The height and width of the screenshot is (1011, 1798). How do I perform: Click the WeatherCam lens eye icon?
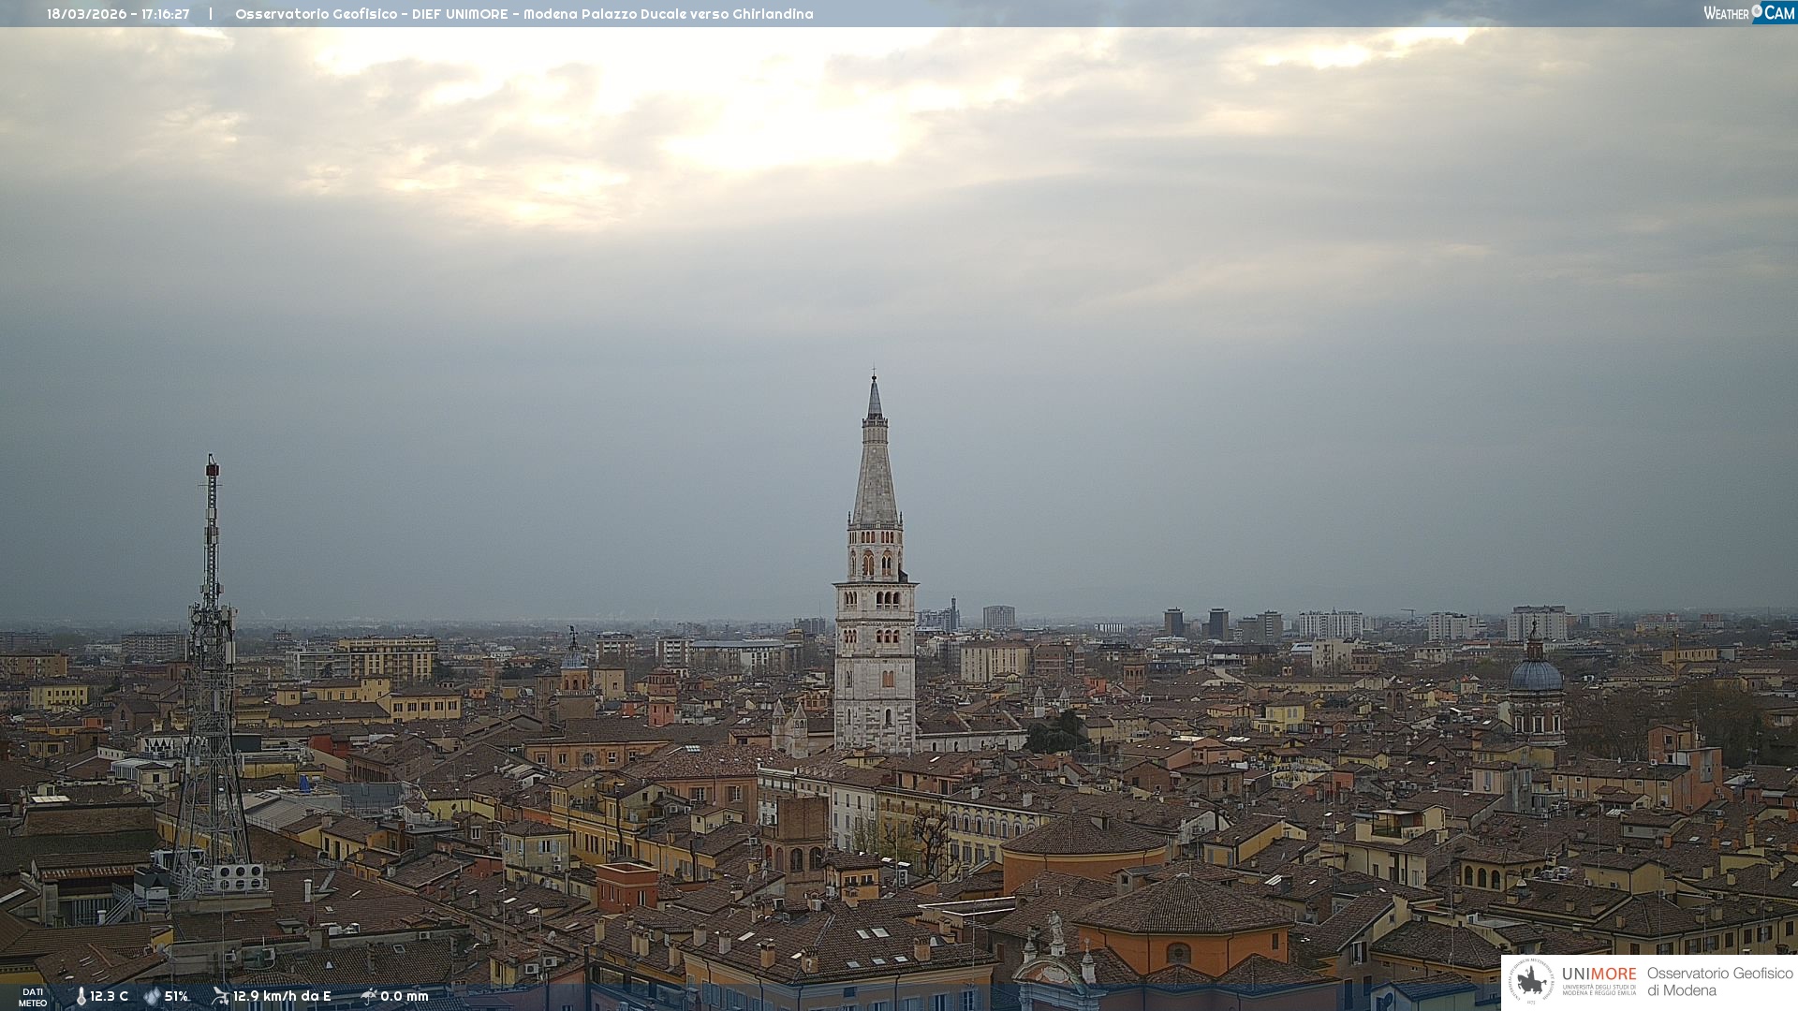(1757, 11)
